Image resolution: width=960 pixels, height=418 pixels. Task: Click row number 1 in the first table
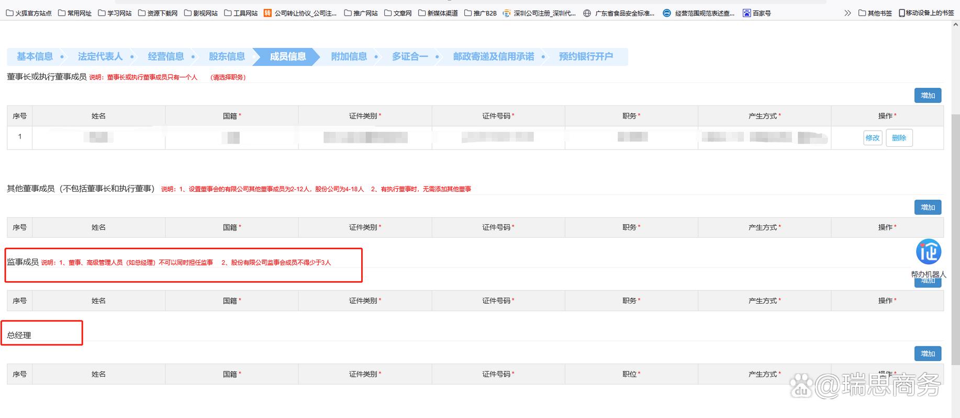20,136
